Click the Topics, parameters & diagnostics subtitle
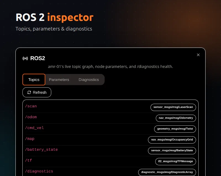Viewport: 221px width, 176px height. [x=54, y=29]
